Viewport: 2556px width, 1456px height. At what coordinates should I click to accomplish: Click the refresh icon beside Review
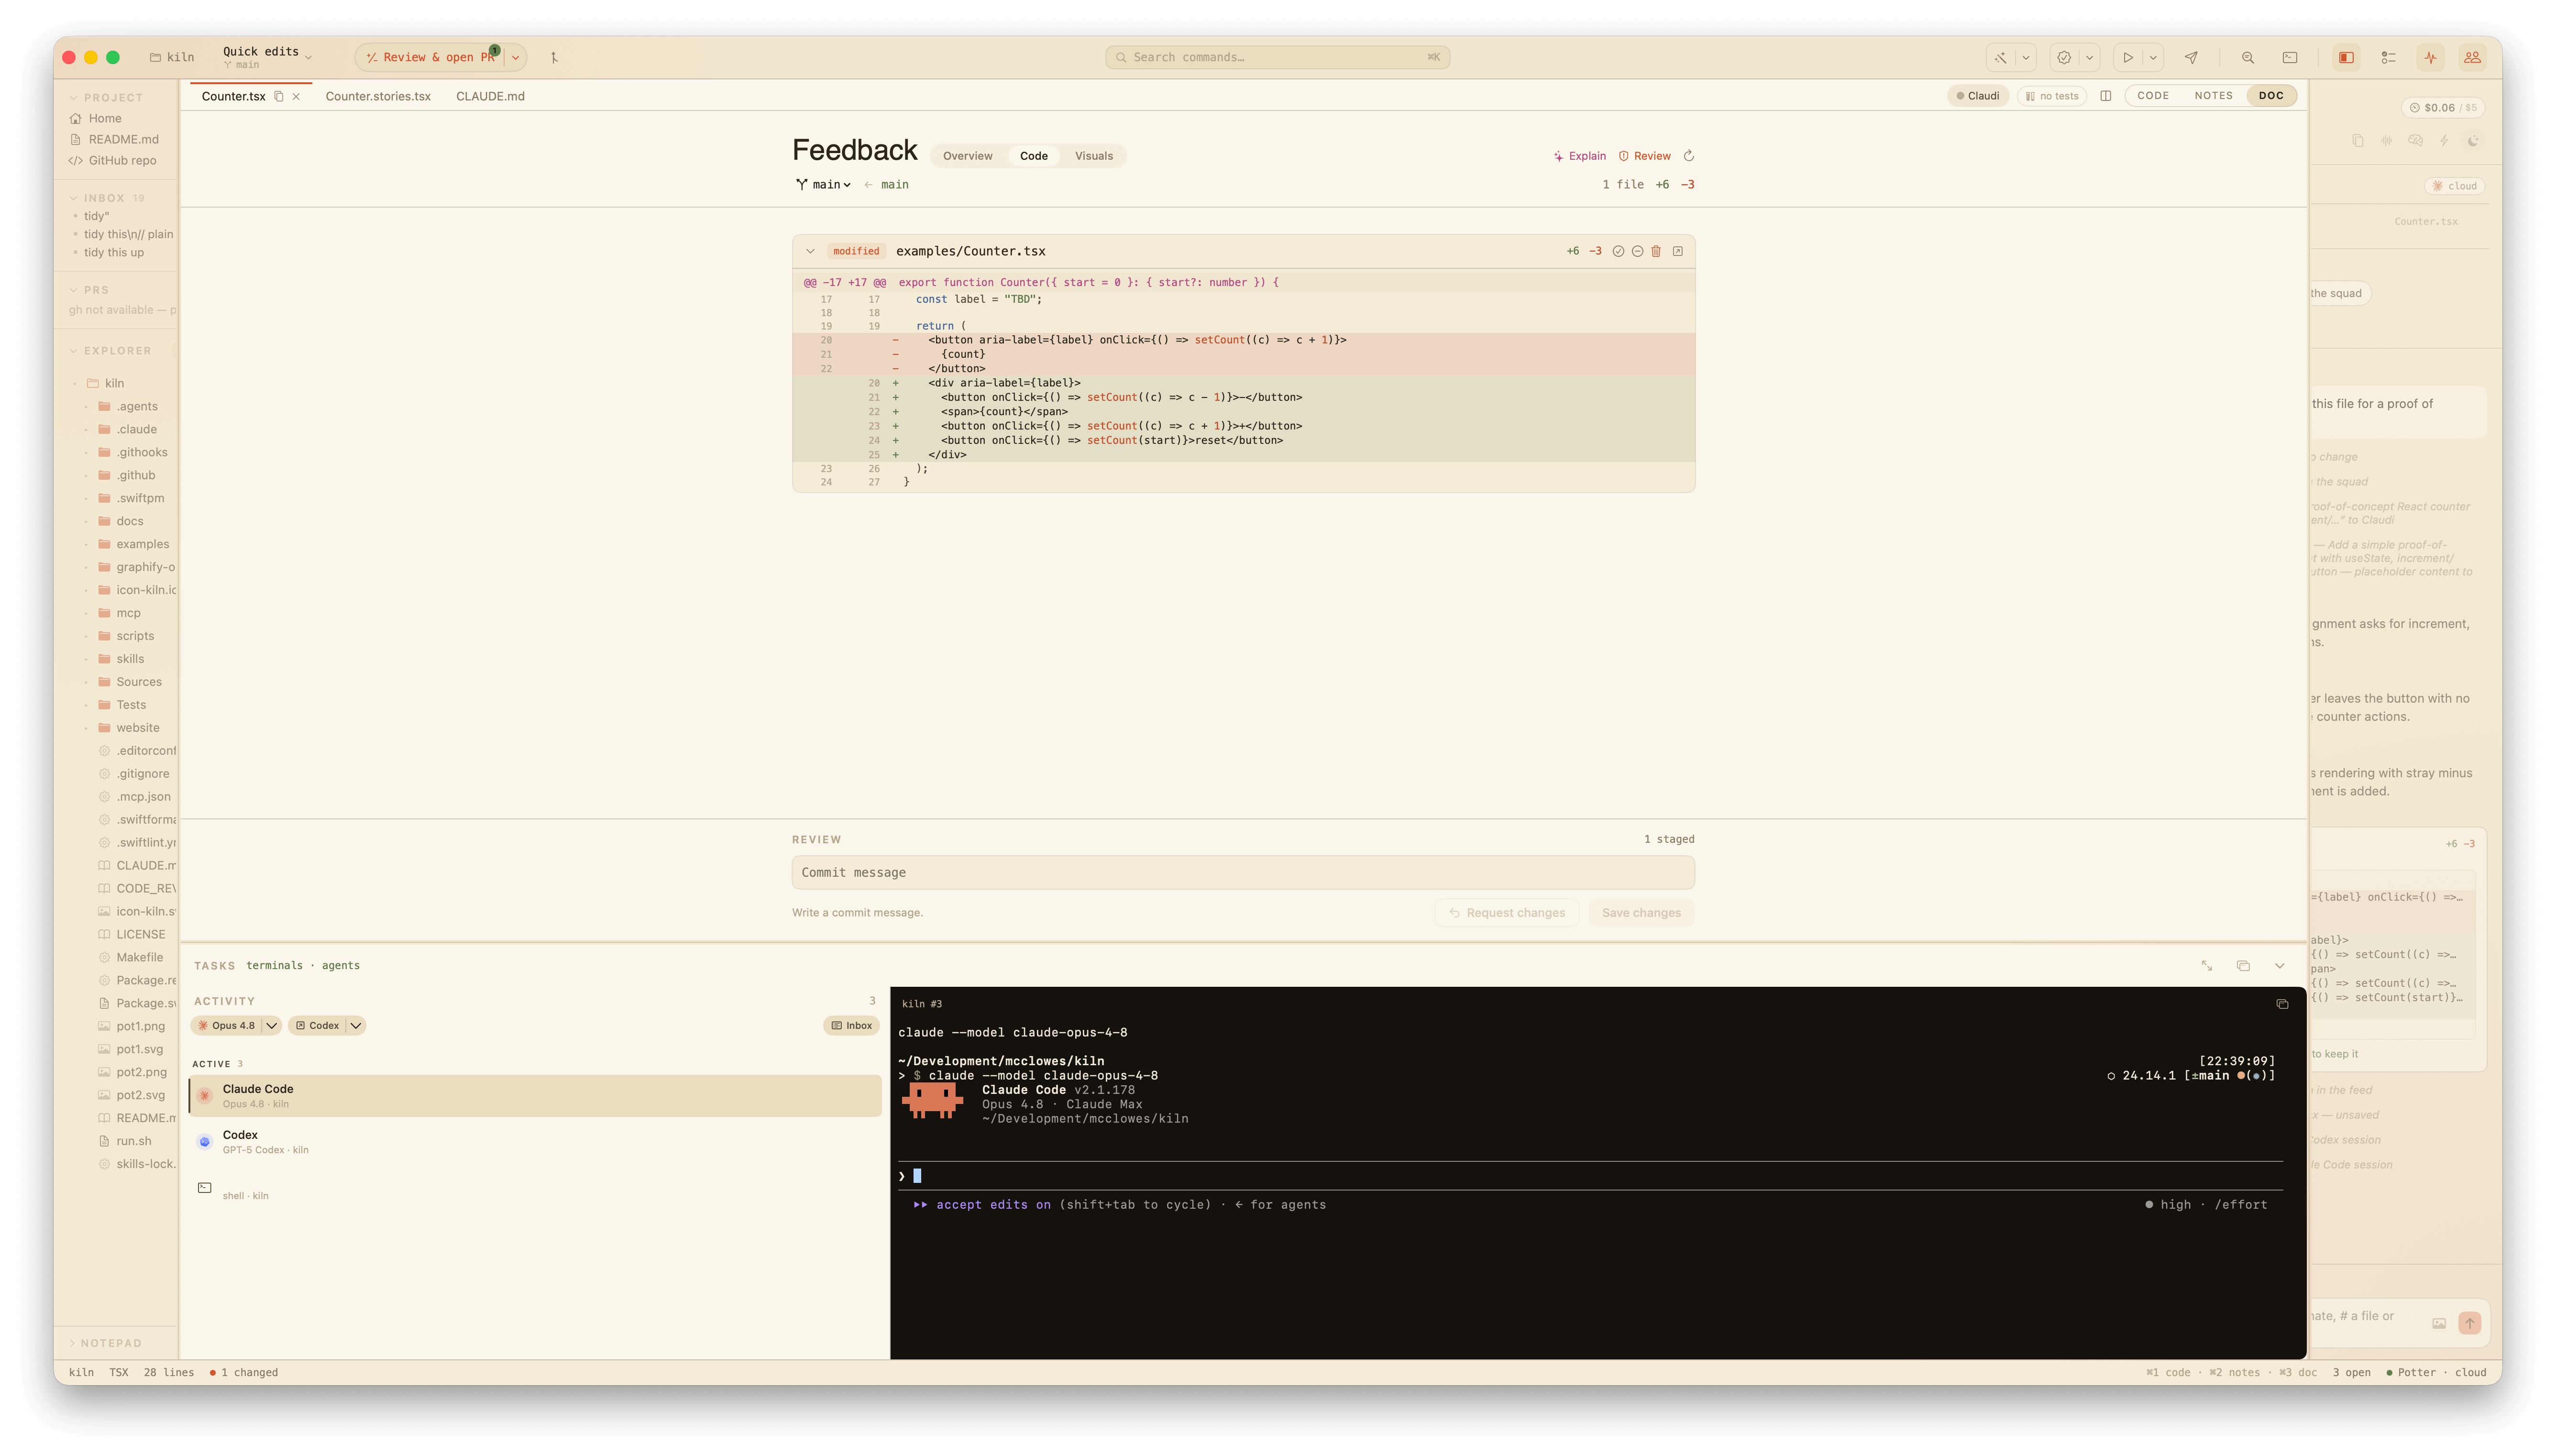coord(1688,155)
